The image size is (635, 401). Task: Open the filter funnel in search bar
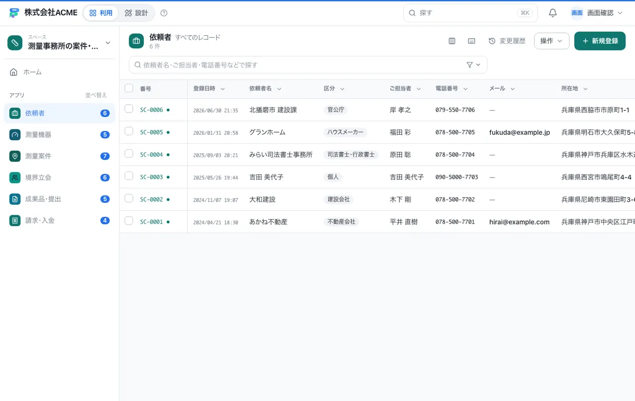coord(473,65)
